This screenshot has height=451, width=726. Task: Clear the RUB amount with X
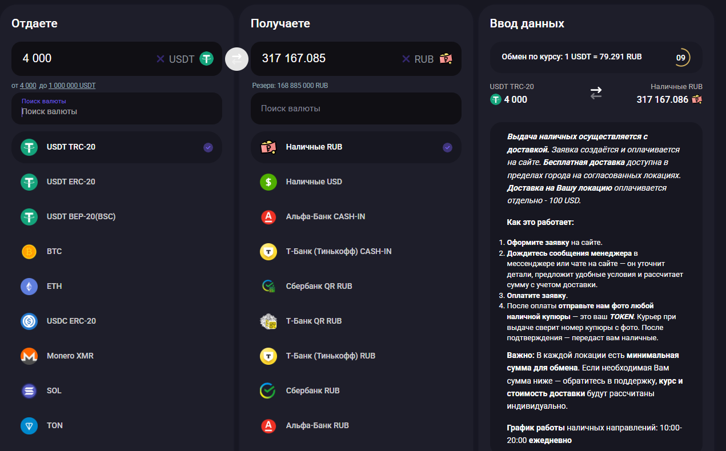point(406,59)
